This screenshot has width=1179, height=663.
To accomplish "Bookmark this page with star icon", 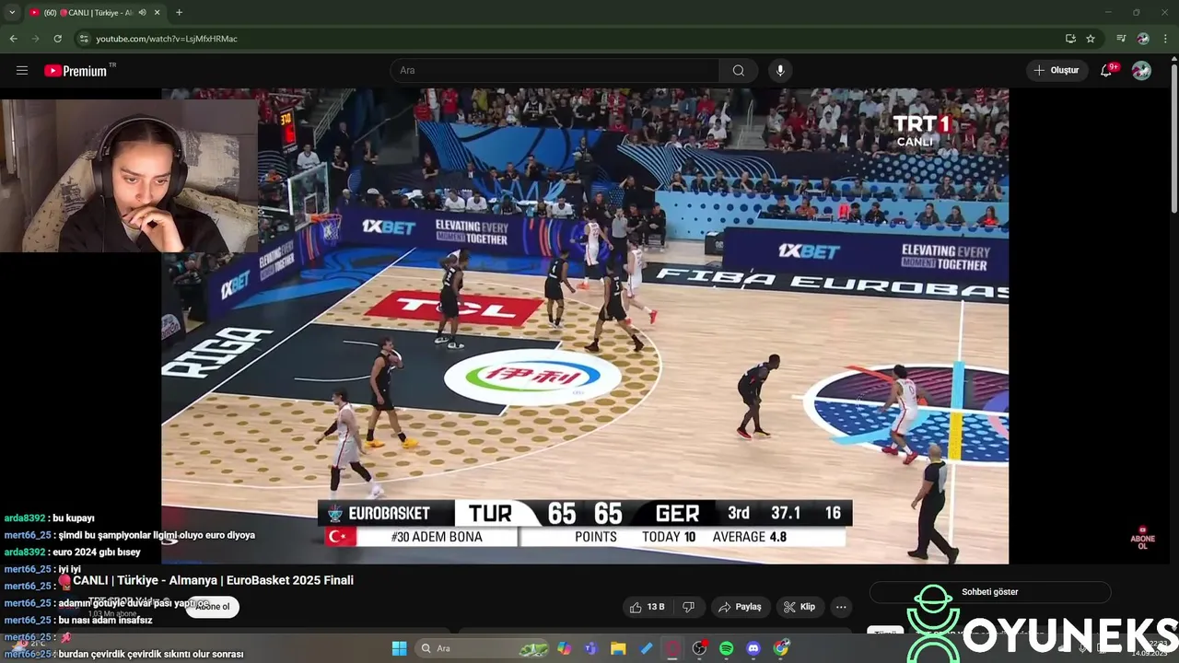I will (x=1091, y=39).
